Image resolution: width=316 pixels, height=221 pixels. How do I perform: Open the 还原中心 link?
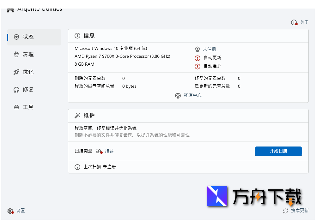193,95
